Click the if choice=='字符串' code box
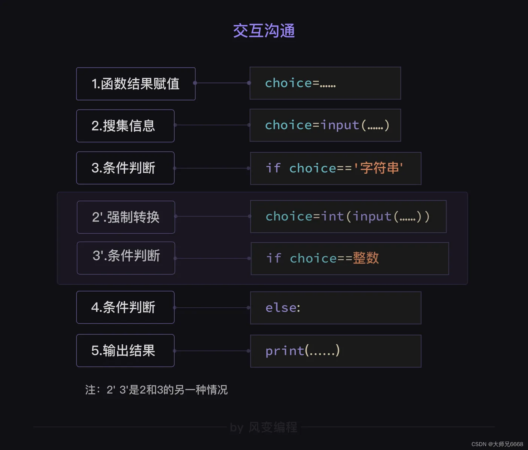 (x=336, y=168)
